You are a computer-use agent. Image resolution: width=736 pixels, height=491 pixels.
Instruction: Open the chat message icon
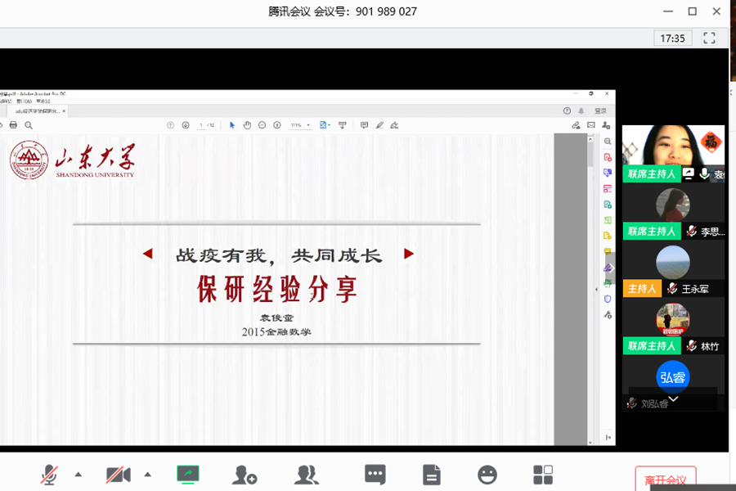point(375,474)
